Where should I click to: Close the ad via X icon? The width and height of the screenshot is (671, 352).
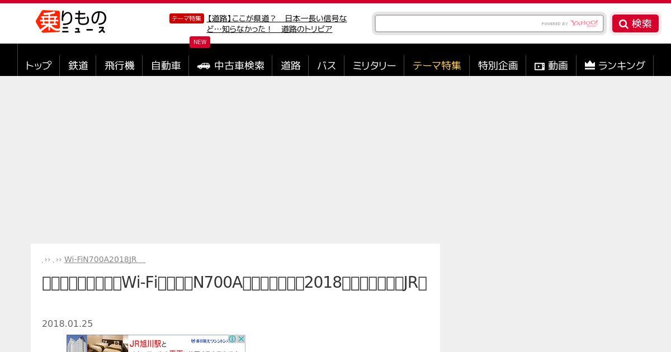point(241,339)
